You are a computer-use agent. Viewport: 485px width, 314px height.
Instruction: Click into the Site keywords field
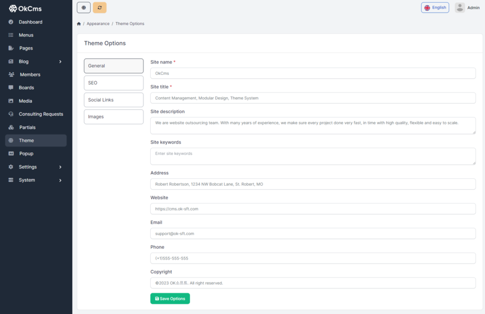[313, 156]
